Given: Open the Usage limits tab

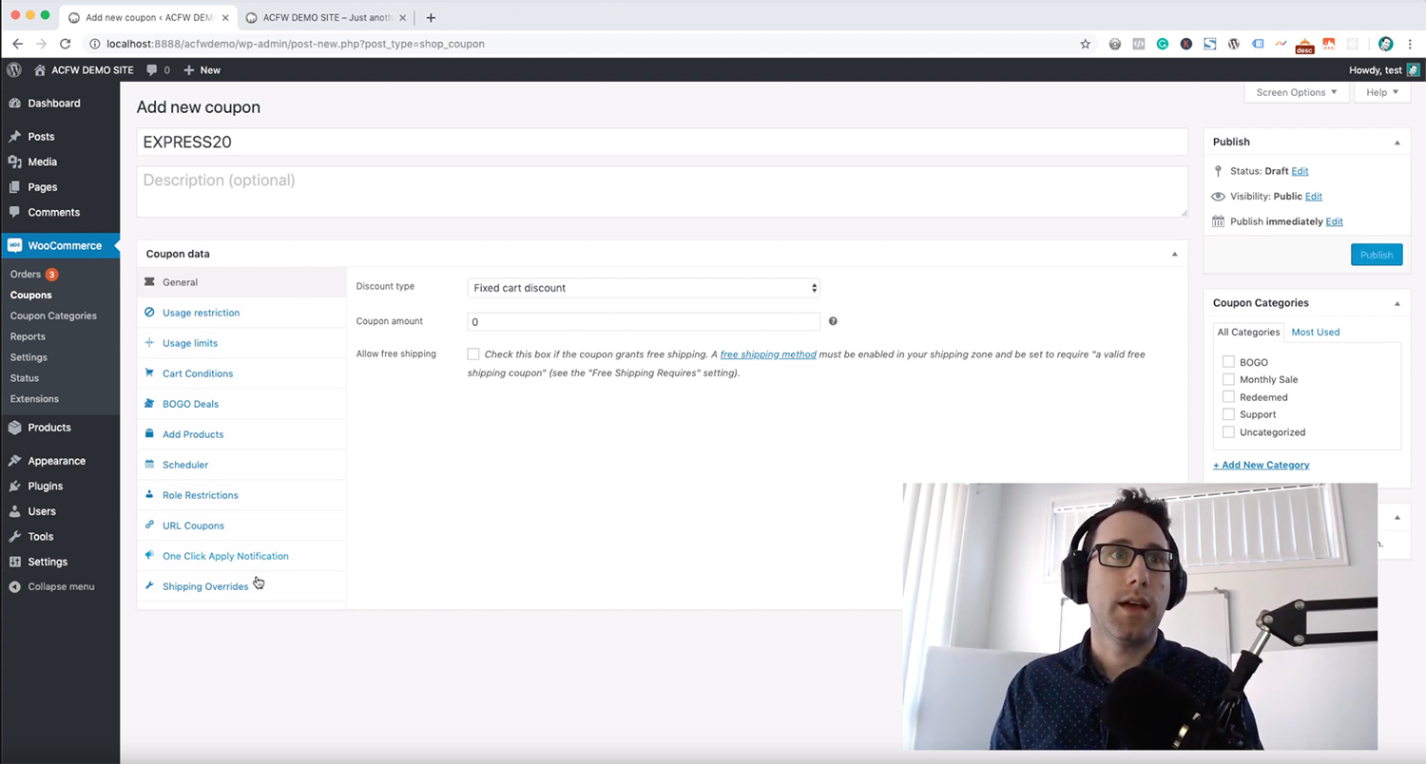Looking at the screenshot, I should (241, 343).
